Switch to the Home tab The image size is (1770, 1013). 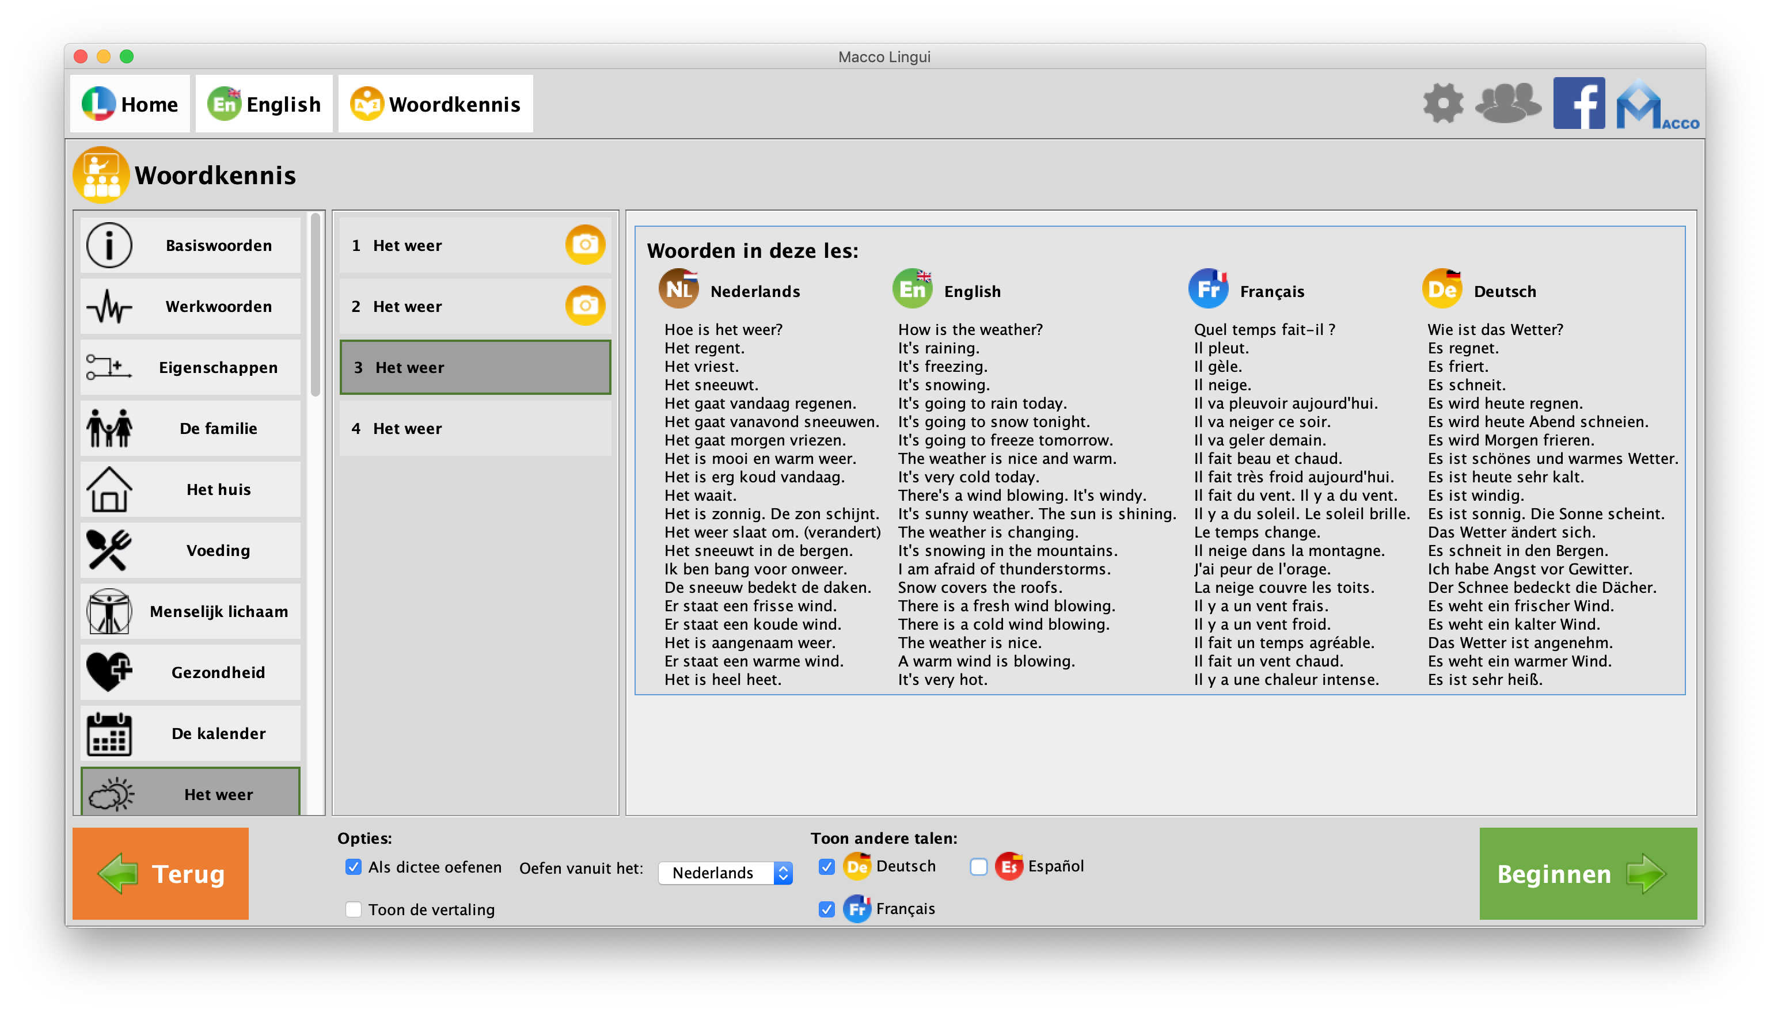[x=130, y=104]
